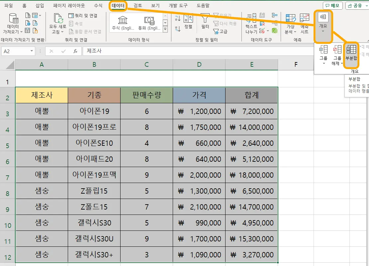369x266 pixels.
Task: Click the formula bar cancel X icon
Action: click(51, 51)
